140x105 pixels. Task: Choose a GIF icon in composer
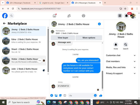coord(65,95)
